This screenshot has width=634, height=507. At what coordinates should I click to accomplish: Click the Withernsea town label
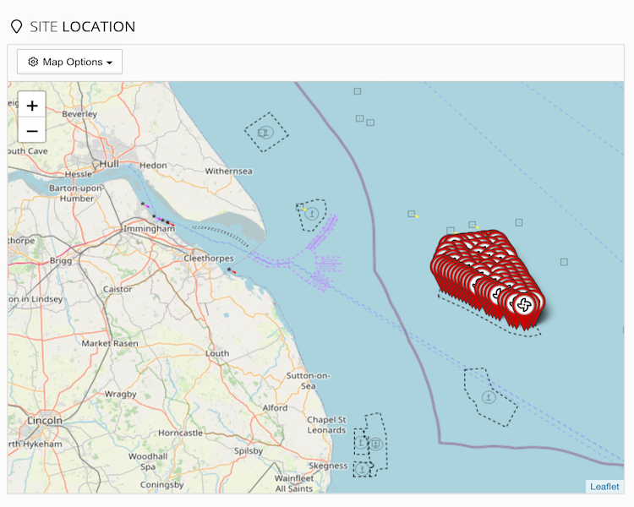(228, 172)
